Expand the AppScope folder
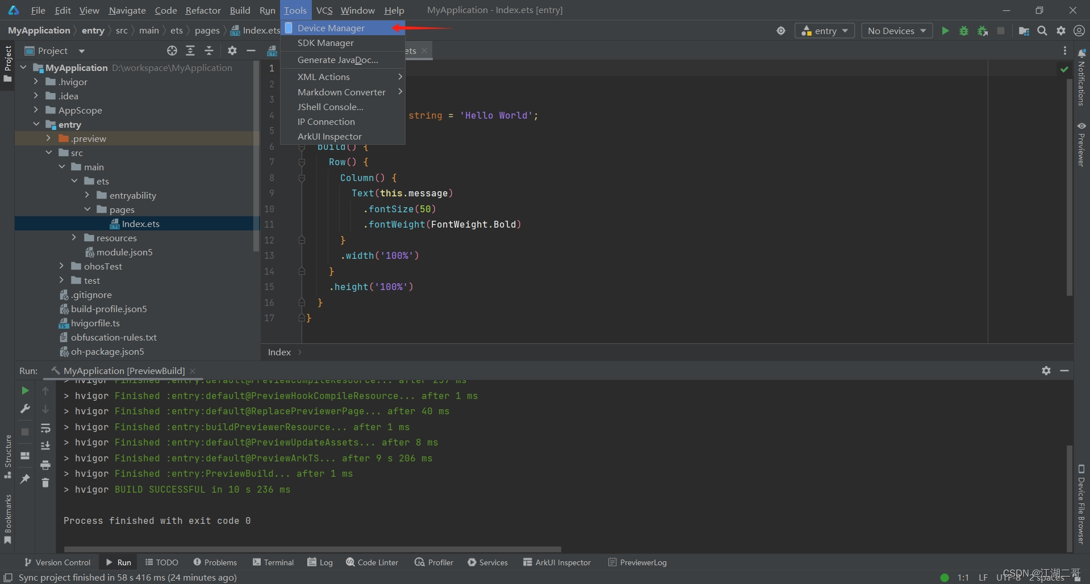 pyautogui.click(x=36, y=110)
